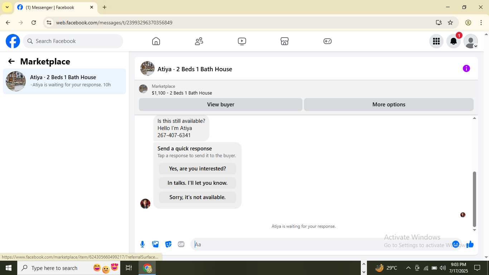This screenshot has height=275, width=489.
Task: Open volume control in system tray
Action: point(443,268)
